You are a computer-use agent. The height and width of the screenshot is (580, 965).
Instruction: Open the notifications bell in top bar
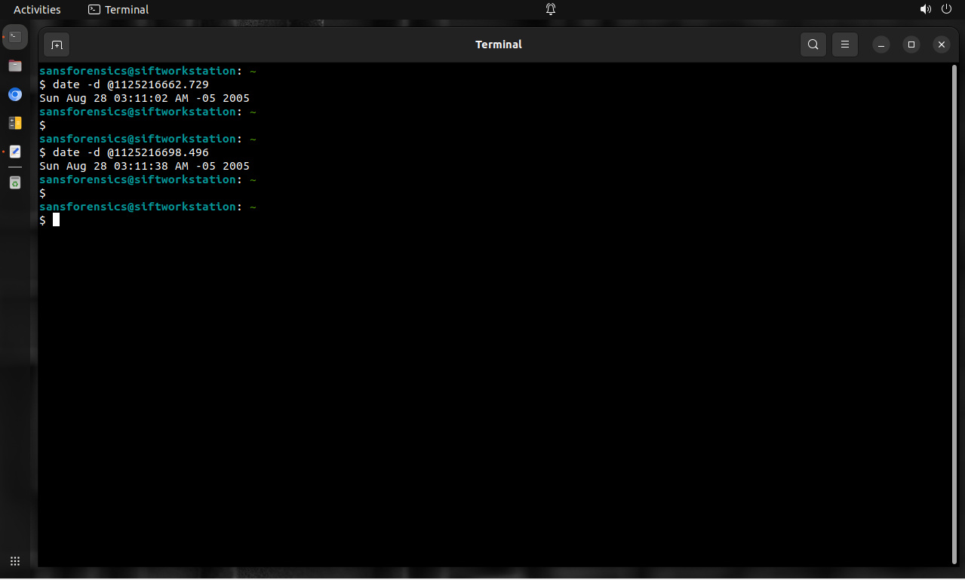[551, 10]
